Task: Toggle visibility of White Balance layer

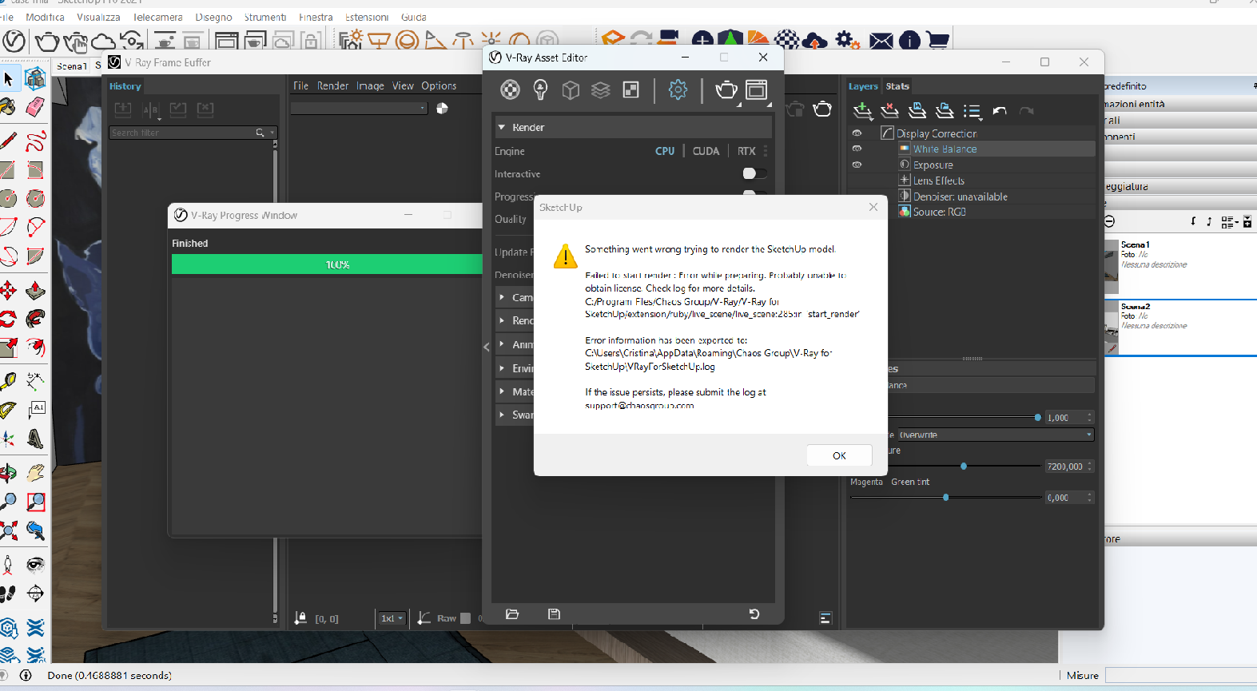Action: tap(857, 149)
